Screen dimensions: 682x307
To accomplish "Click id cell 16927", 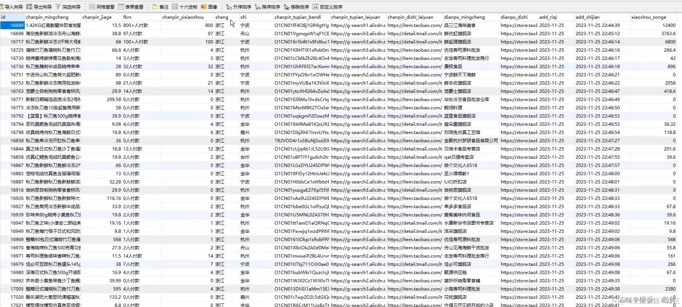I will 12,206.
